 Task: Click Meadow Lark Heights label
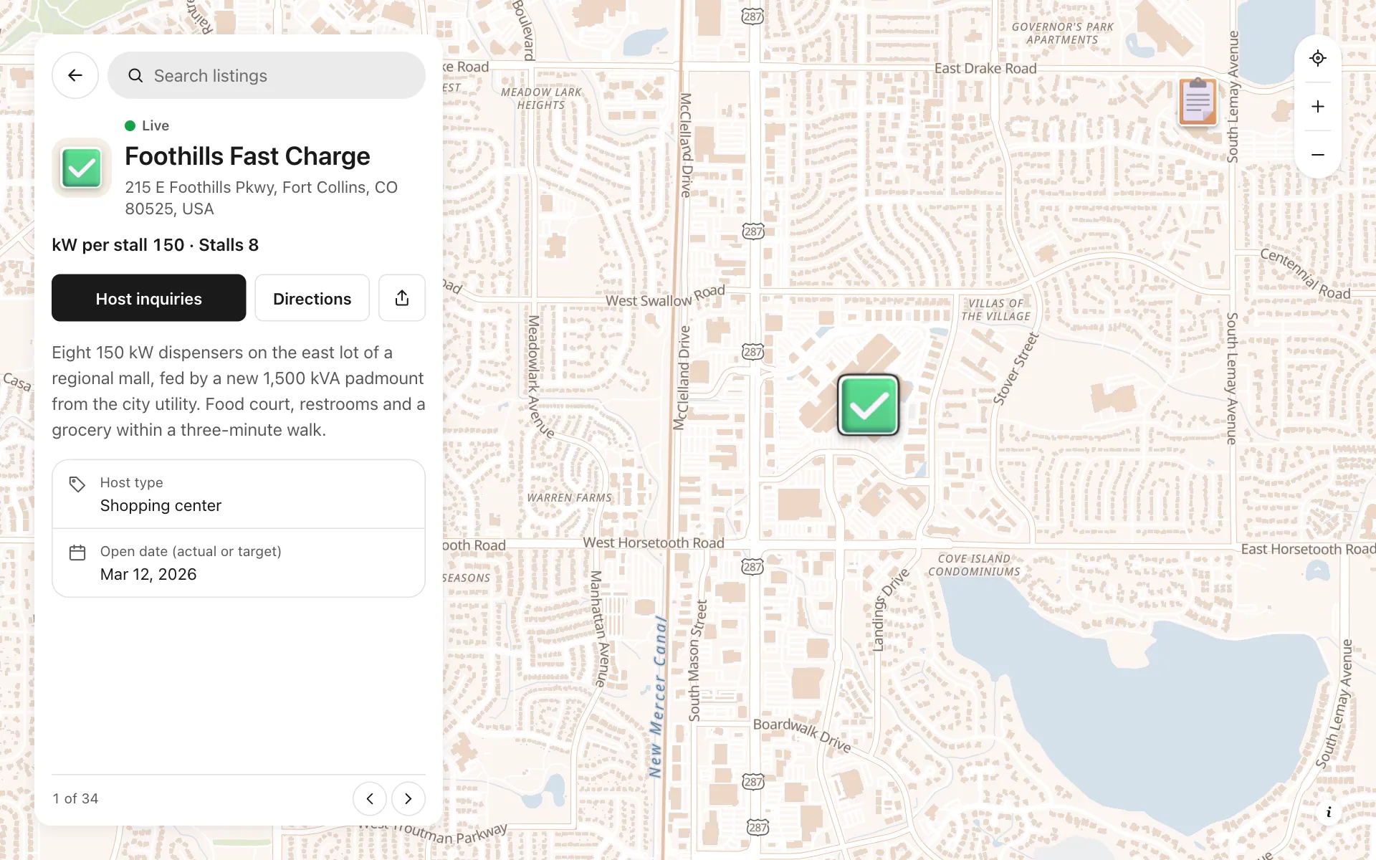pyautogui.click(x=541, y=98)
